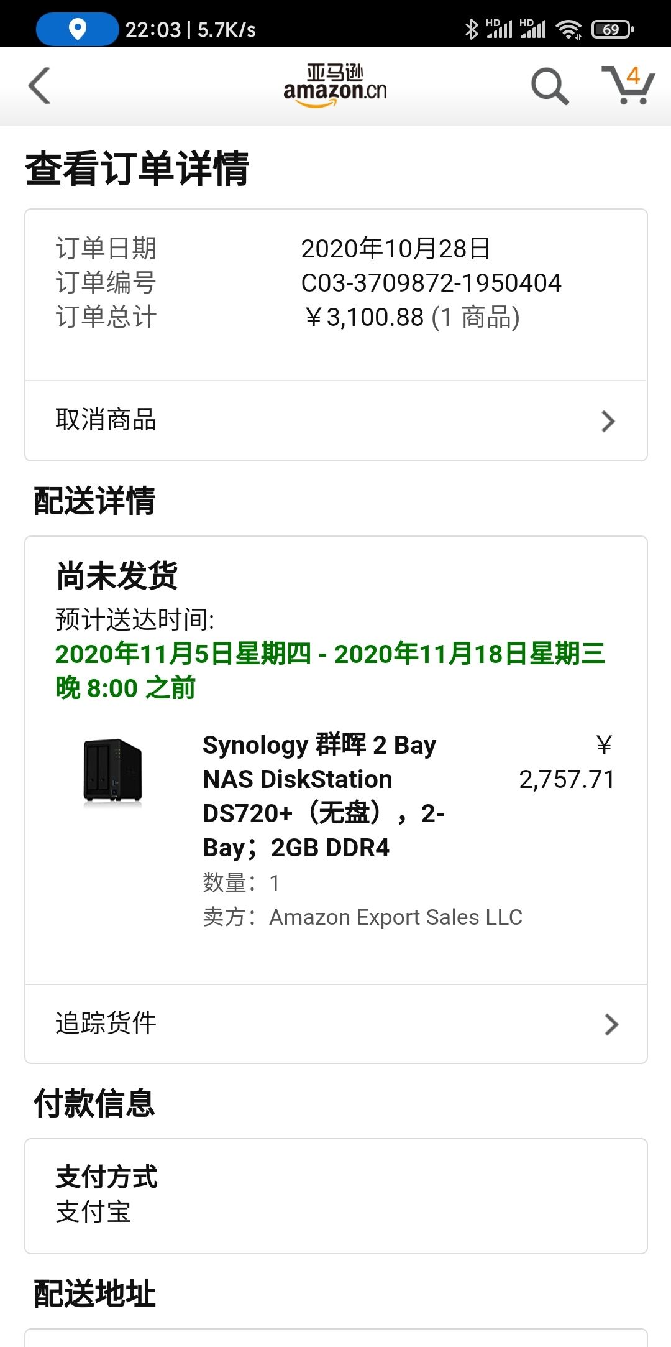Viewport: 671px width, 1347px height.
Task: Tap the item price ¥2,757.71
Action: [x=567, y=762]
